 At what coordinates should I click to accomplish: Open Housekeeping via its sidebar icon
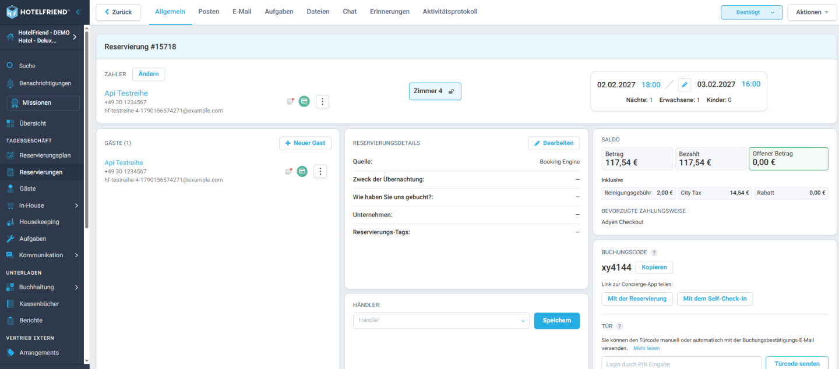(10, 222)
